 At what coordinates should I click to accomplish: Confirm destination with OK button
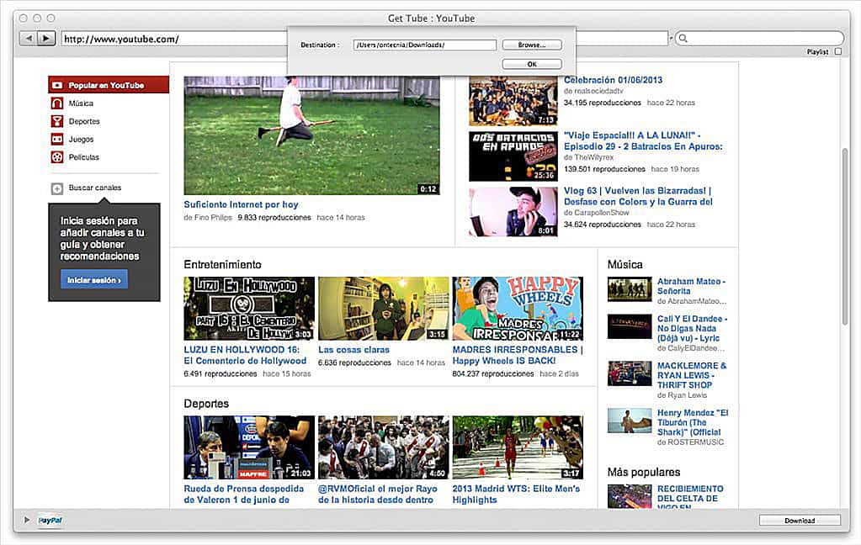[x=532, y=64]
